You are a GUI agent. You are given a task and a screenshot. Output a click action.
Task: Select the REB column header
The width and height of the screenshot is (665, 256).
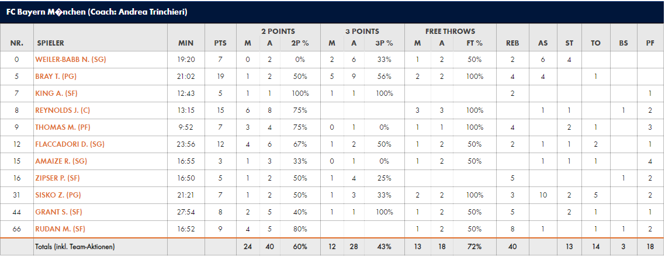point(512,43)
